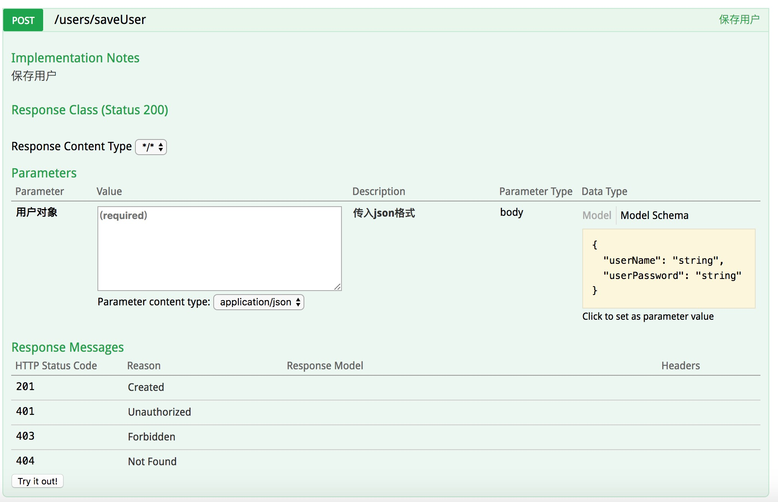Focus the required value text area
778x502 pixels.
pyautogui.click(x=219, y=248)
